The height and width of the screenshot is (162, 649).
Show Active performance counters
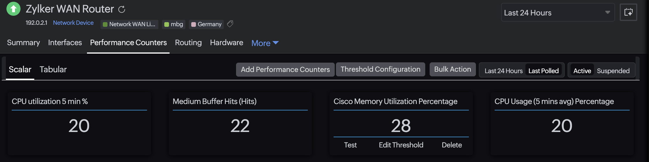point(582,71)
